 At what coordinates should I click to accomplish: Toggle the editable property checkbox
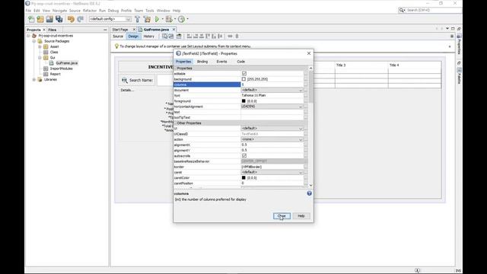243,74
